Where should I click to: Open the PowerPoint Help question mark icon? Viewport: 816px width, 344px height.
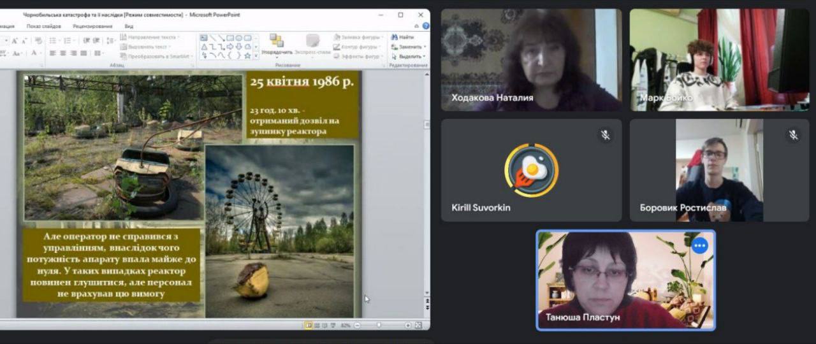[x=425, y=26]
